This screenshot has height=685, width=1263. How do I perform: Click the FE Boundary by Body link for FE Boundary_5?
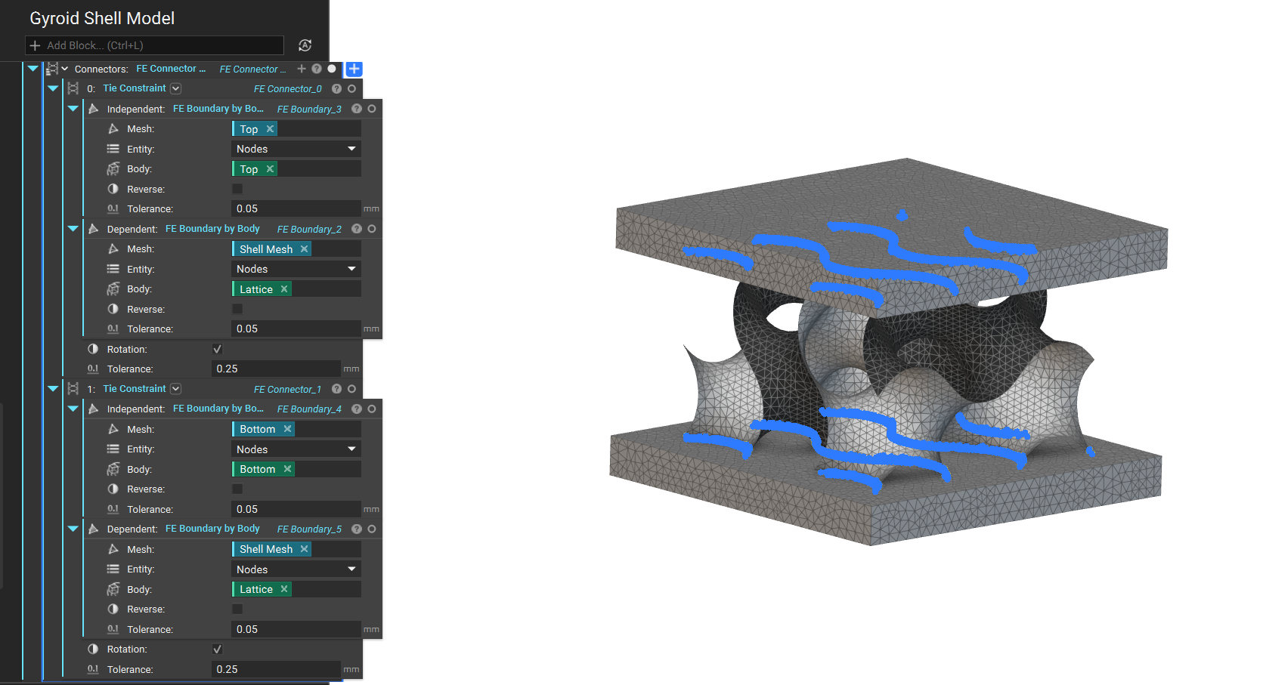[x=212, y=529]
